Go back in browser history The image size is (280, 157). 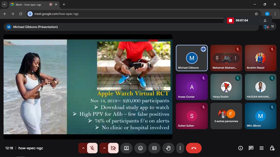[x=5, y=14]
